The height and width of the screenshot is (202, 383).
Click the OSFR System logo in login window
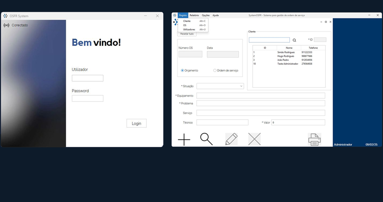click(x=5, y=16)
